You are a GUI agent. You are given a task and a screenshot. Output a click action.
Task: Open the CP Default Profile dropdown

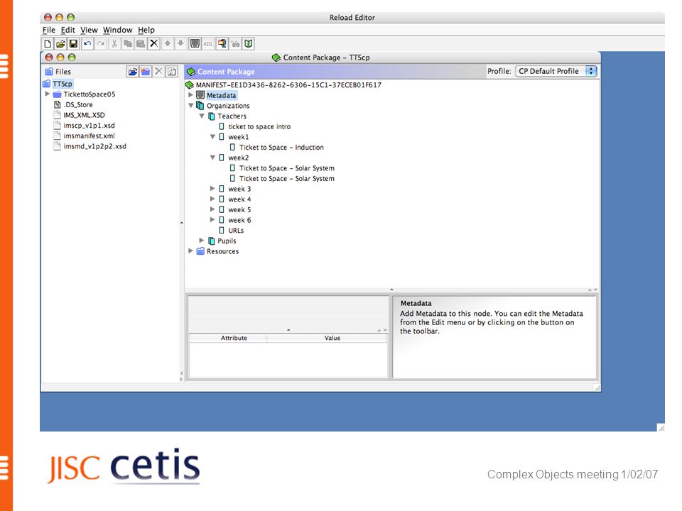click(x=556, y=71)
